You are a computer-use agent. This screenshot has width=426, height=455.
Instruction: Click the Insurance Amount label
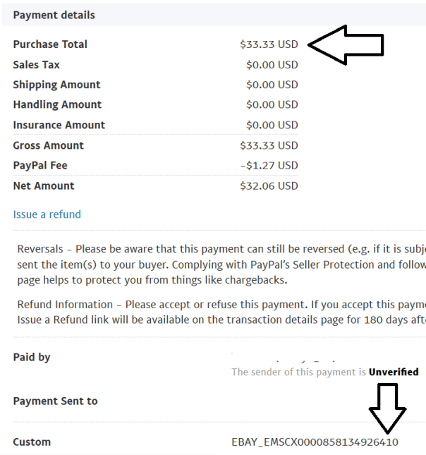[x=59, y=125]
